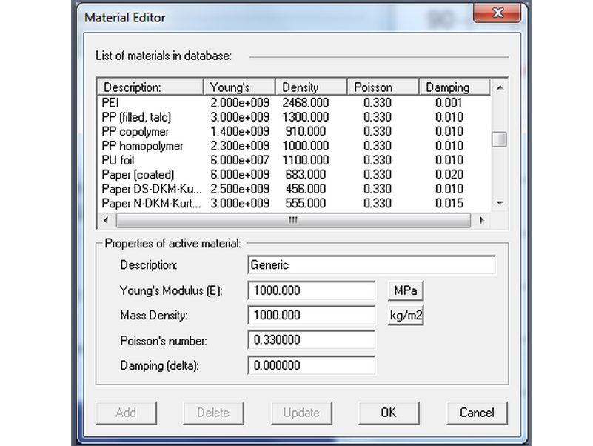
Task: Toggle the kg/m2 density unit button
Action: pyautogui.click(x=405, y=316)
